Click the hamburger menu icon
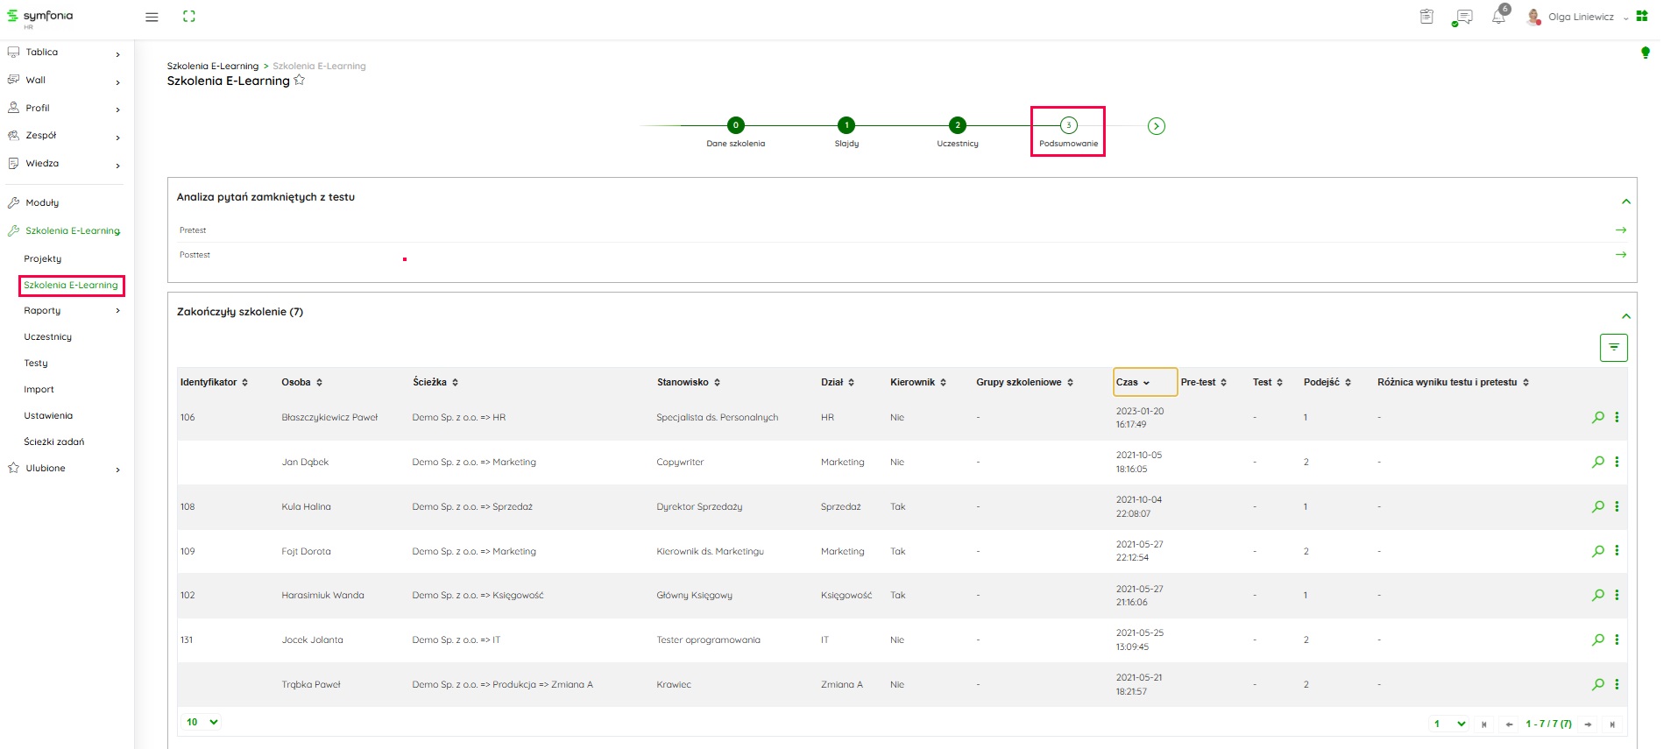The height and width of the screenshot is (749, 1670). pyautogui.click(x=152, y=17)
